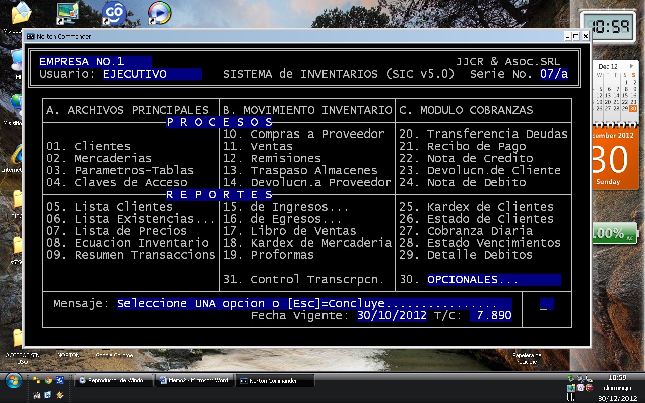This screenshot has width=645, height=403.
Task: Click the option input cursor box
Action: pyautogui.click(x=546, y=304)
